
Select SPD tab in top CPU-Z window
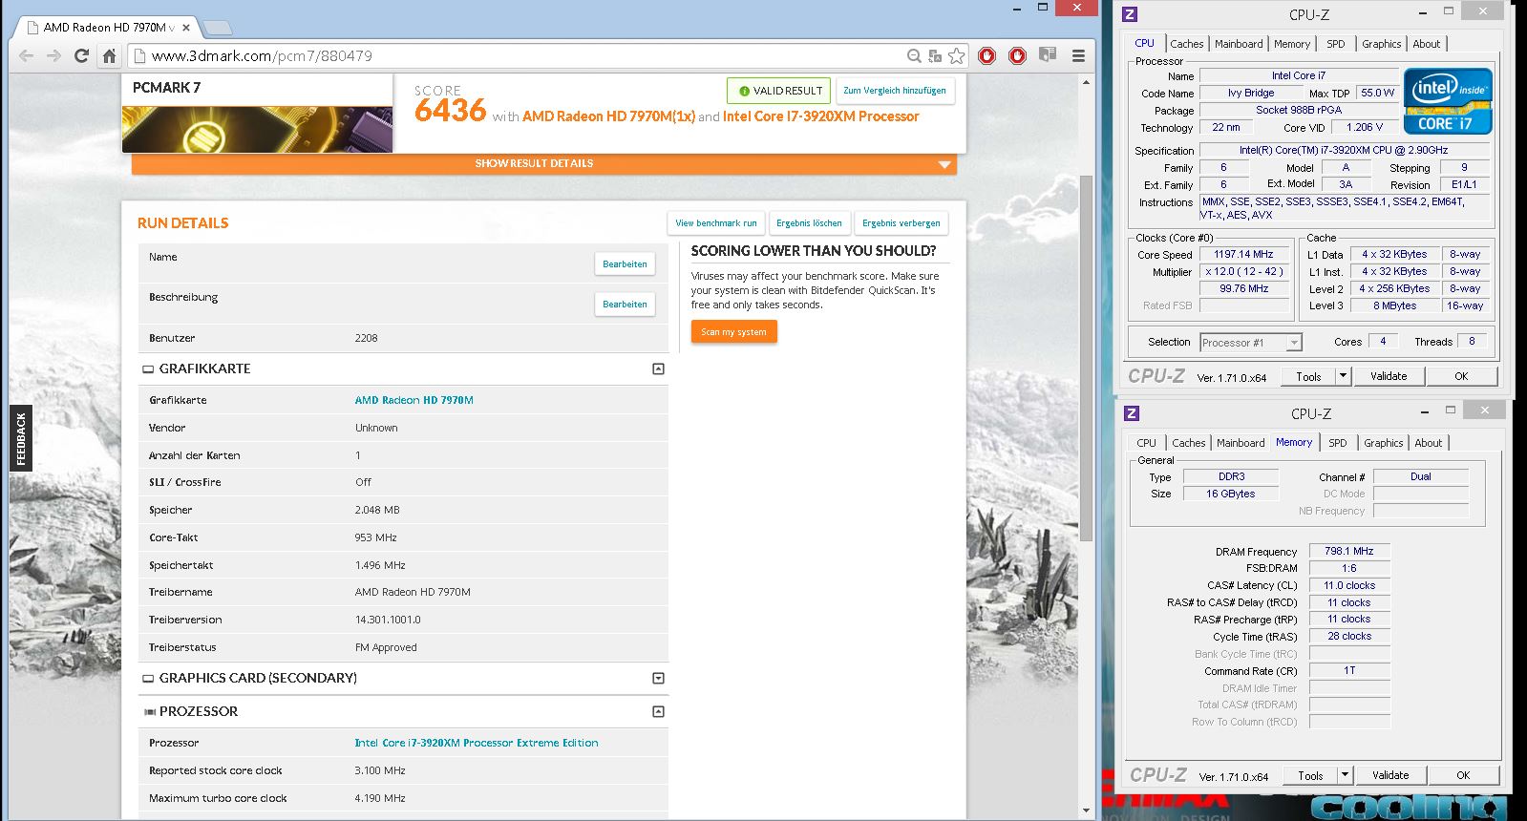coord(1336,44)
